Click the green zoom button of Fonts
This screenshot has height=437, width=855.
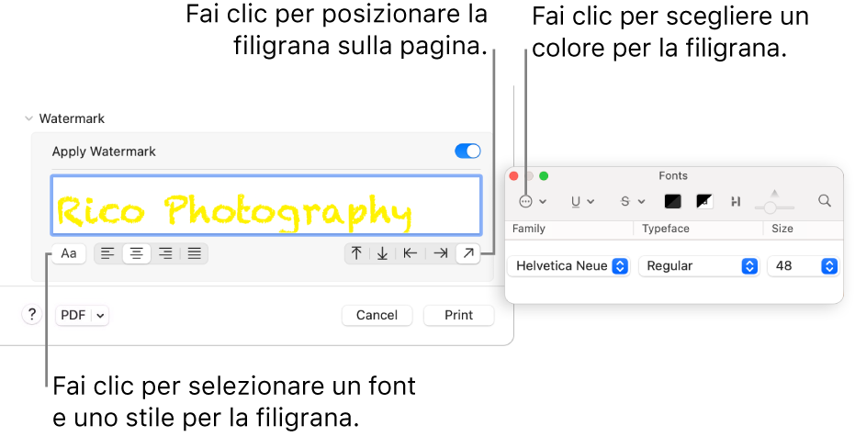(x=544, y=176)
